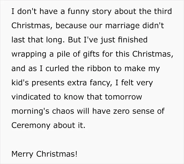Viewport: 184px width, 164px height.
Task: Click the word "Ceremony" in last sentence
Action: [x=31, y=126]
